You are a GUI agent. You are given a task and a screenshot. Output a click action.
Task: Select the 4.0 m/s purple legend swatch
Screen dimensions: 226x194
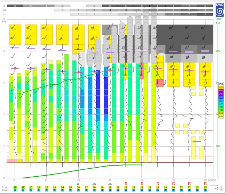click(221, 91)
